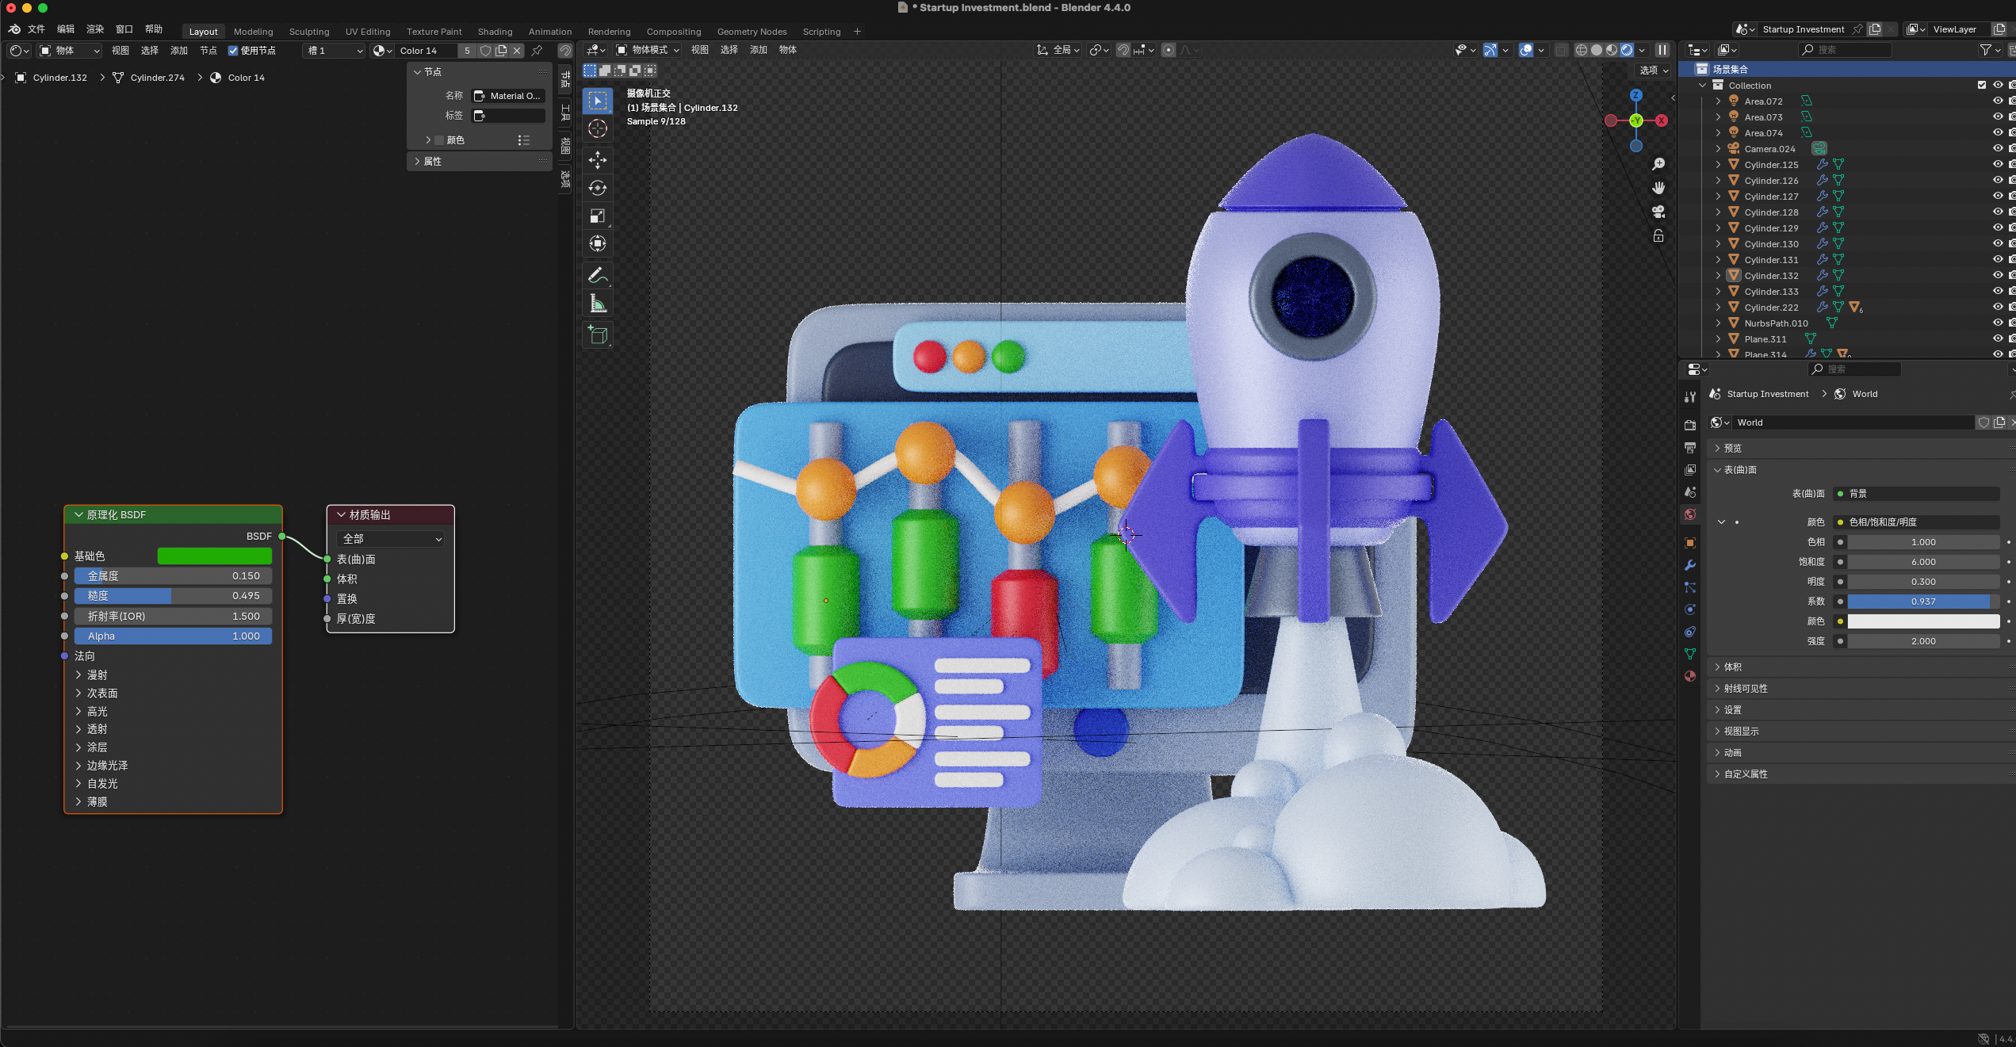Open the Render properties tab
The width and height of the screenshot is (2016, 1047).
pyautogui.click(x=1690, y=425)
